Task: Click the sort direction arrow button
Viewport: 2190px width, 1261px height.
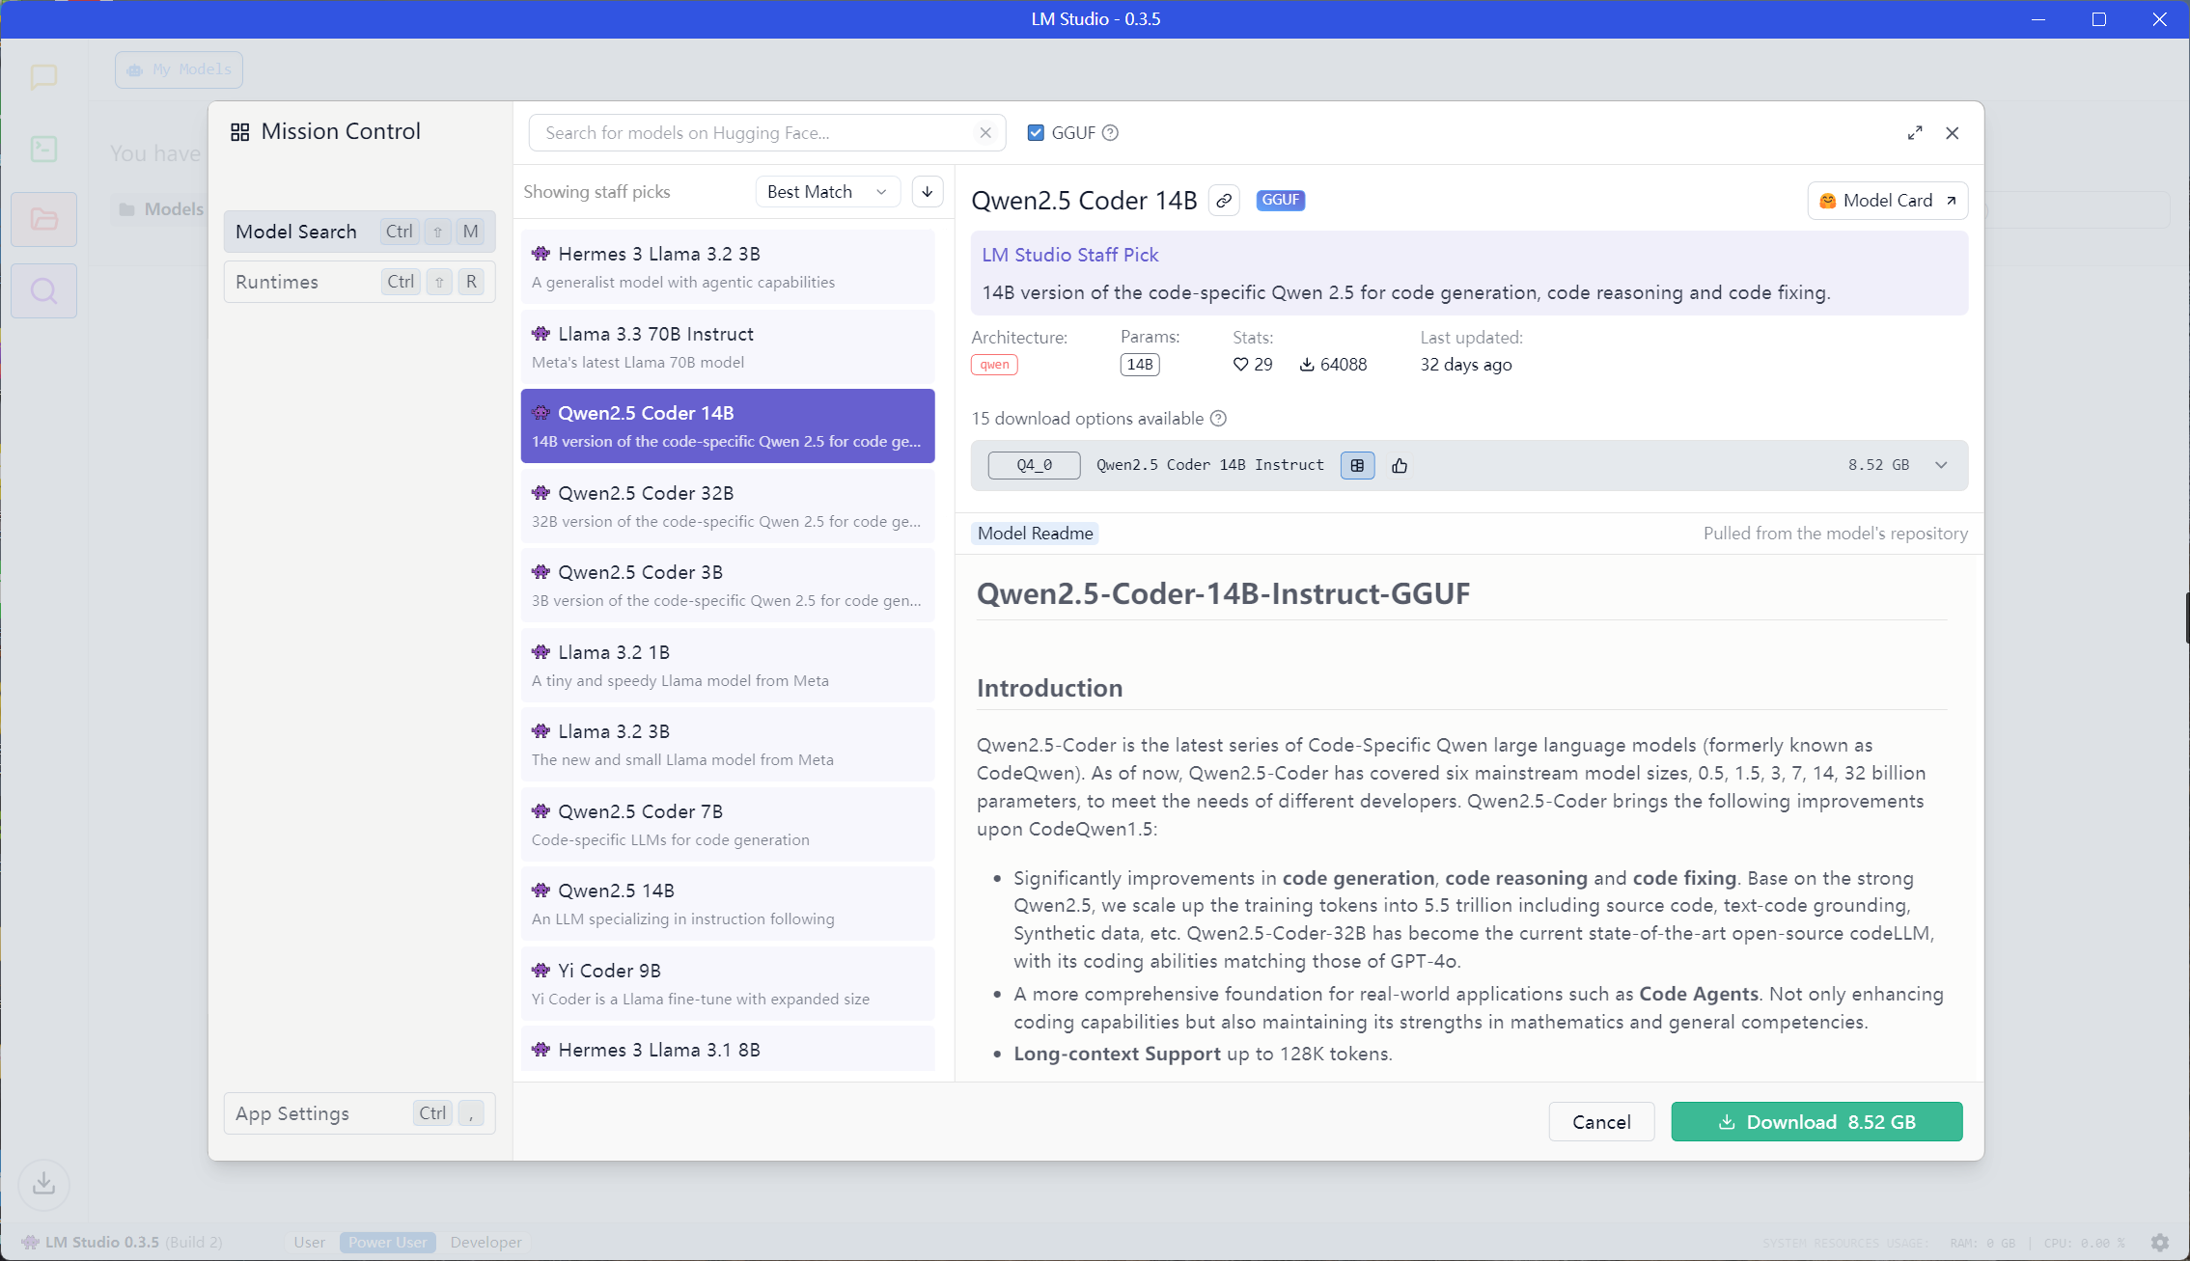Action: [x=928, y=192]
